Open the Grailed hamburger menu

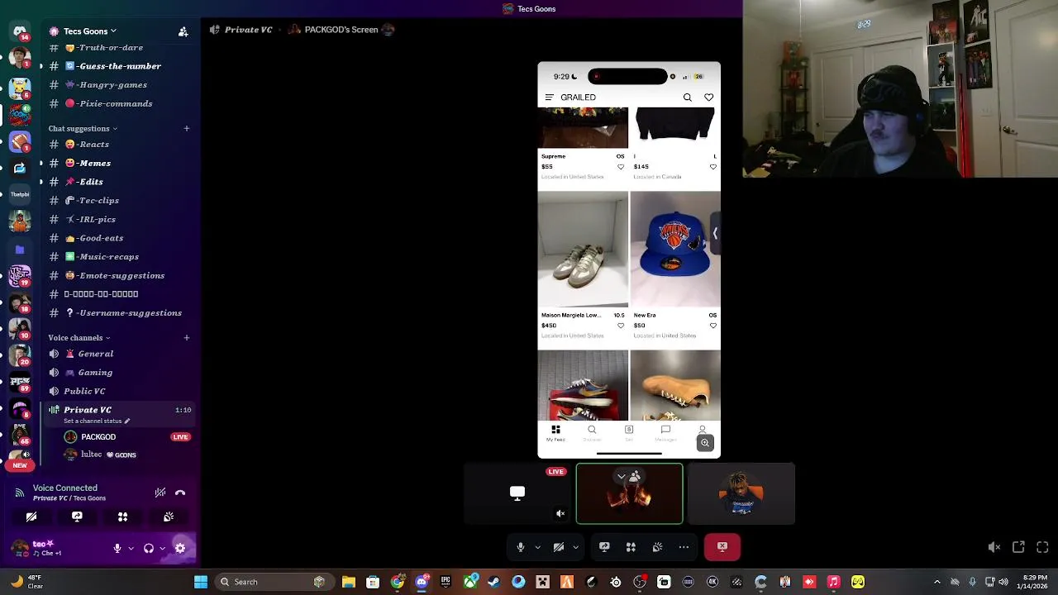point(549,98)
